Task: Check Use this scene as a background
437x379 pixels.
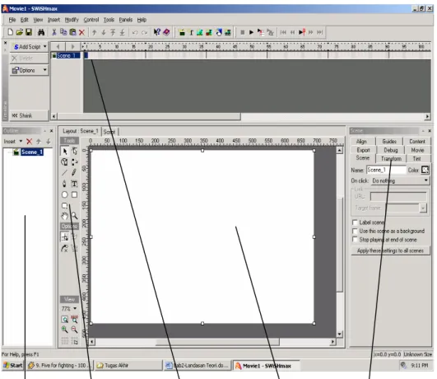Action: click(355, 231)
